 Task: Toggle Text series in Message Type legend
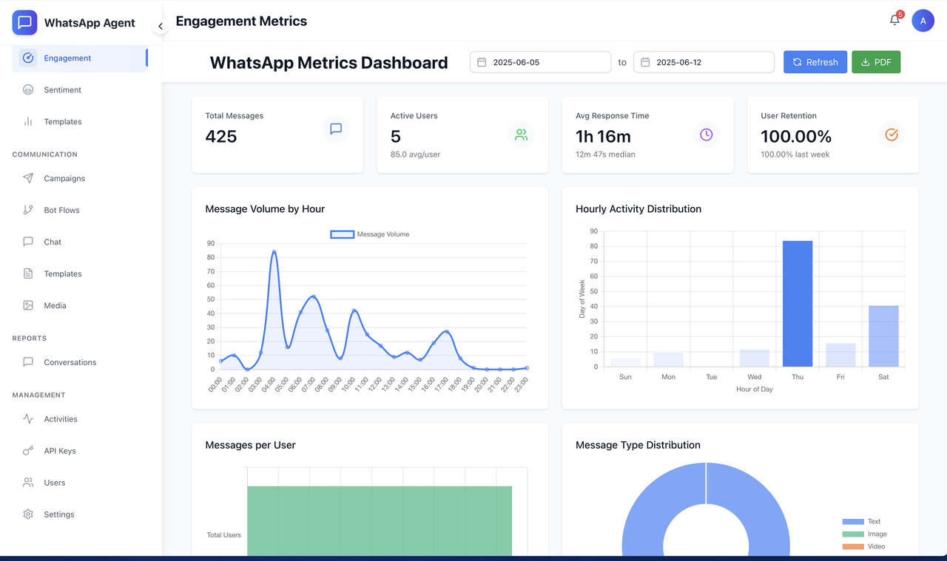tap(862, 521)
